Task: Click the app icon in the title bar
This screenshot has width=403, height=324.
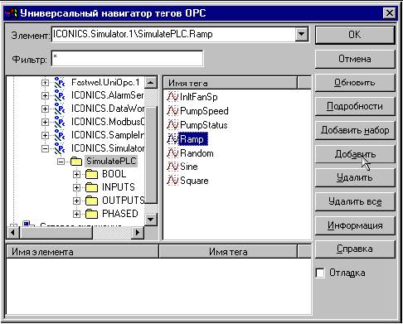Action: click(12, 13)
